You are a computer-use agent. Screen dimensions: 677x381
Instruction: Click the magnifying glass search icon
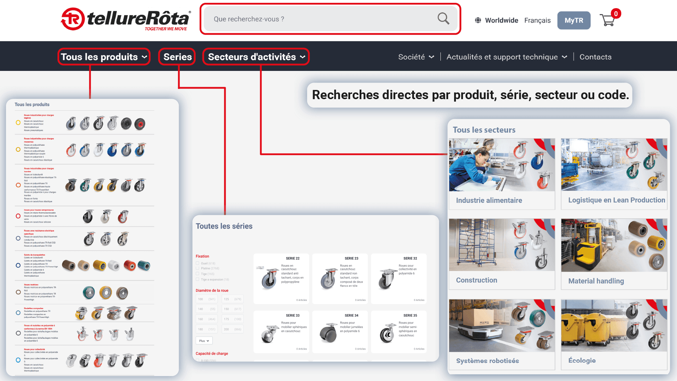click(443, 19)
